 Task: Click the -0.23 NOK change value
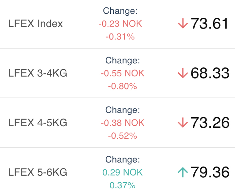[x=120, y=24]
